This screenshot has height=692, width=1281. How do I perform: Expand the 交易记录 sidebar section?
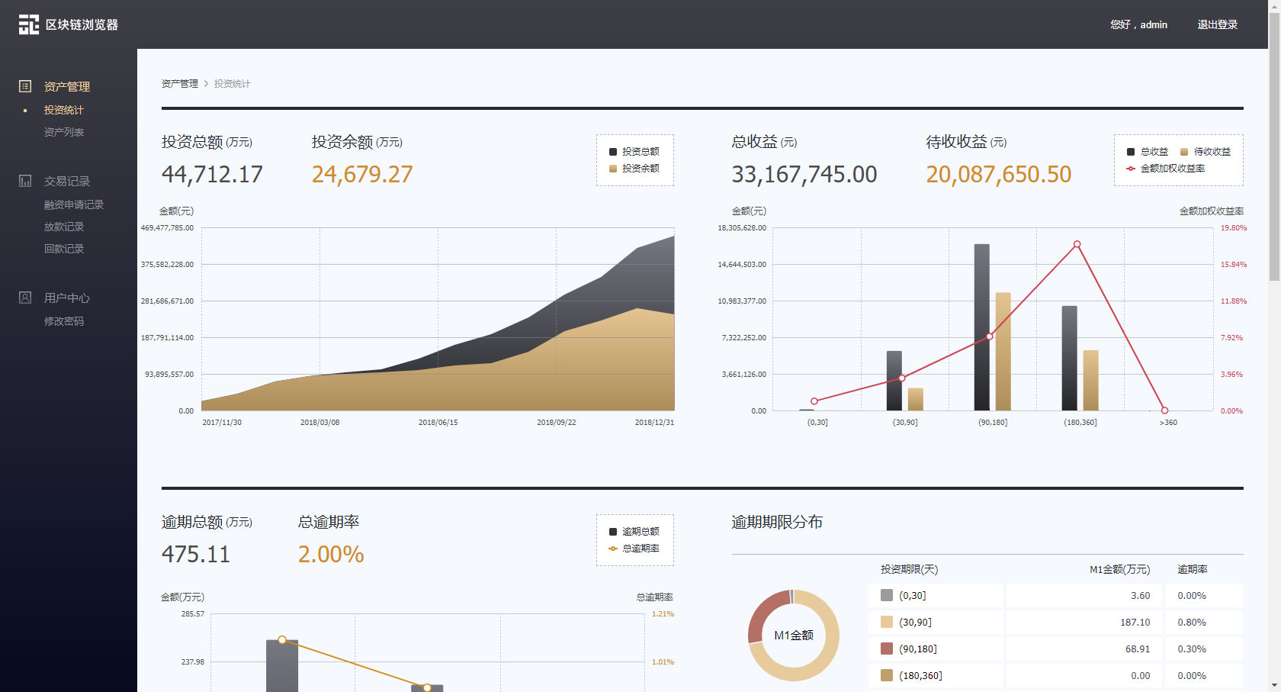point(67,181)
